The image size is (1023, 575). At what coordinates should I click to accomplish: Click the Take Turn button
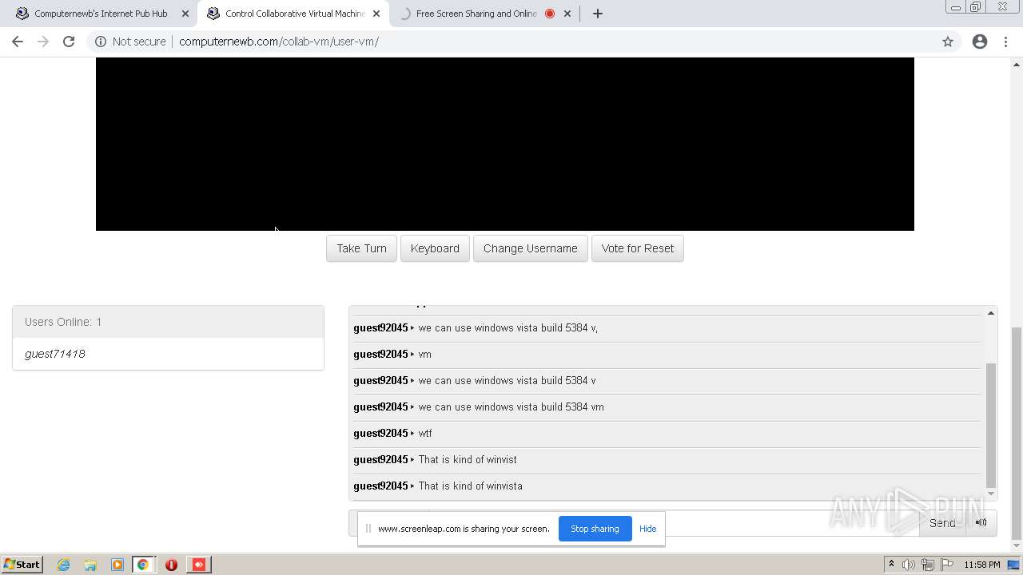[361, 248]
